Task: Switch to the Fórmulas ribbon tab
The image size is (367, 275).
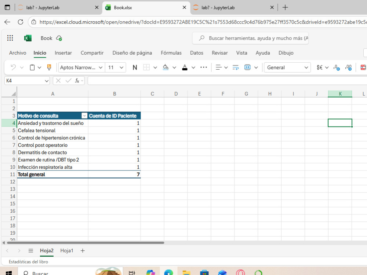Action: coord(171,53)
